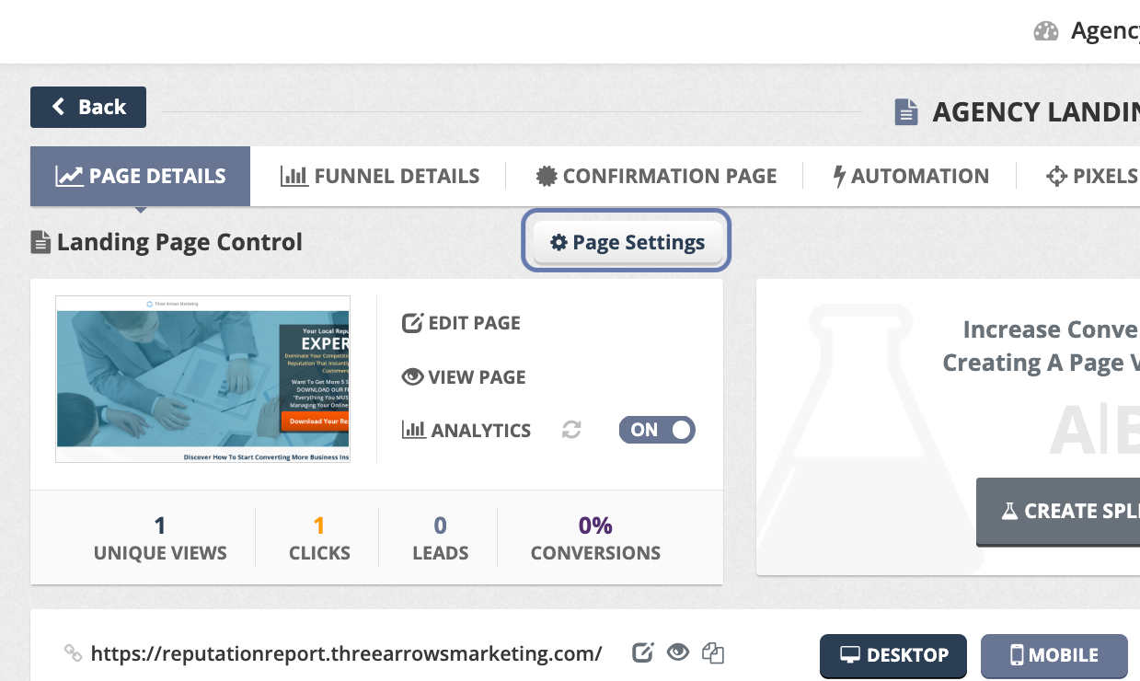Click the analytics refresh arrows icon
Image resolution: width=1140 pixels, height=681 pixels.
tap(571, 430)
